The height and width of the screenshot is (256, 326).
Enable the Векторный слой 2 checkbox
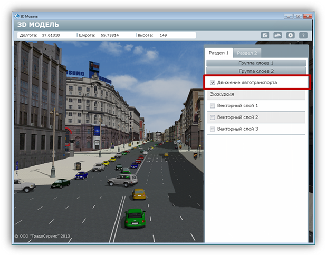click(212, 117)
